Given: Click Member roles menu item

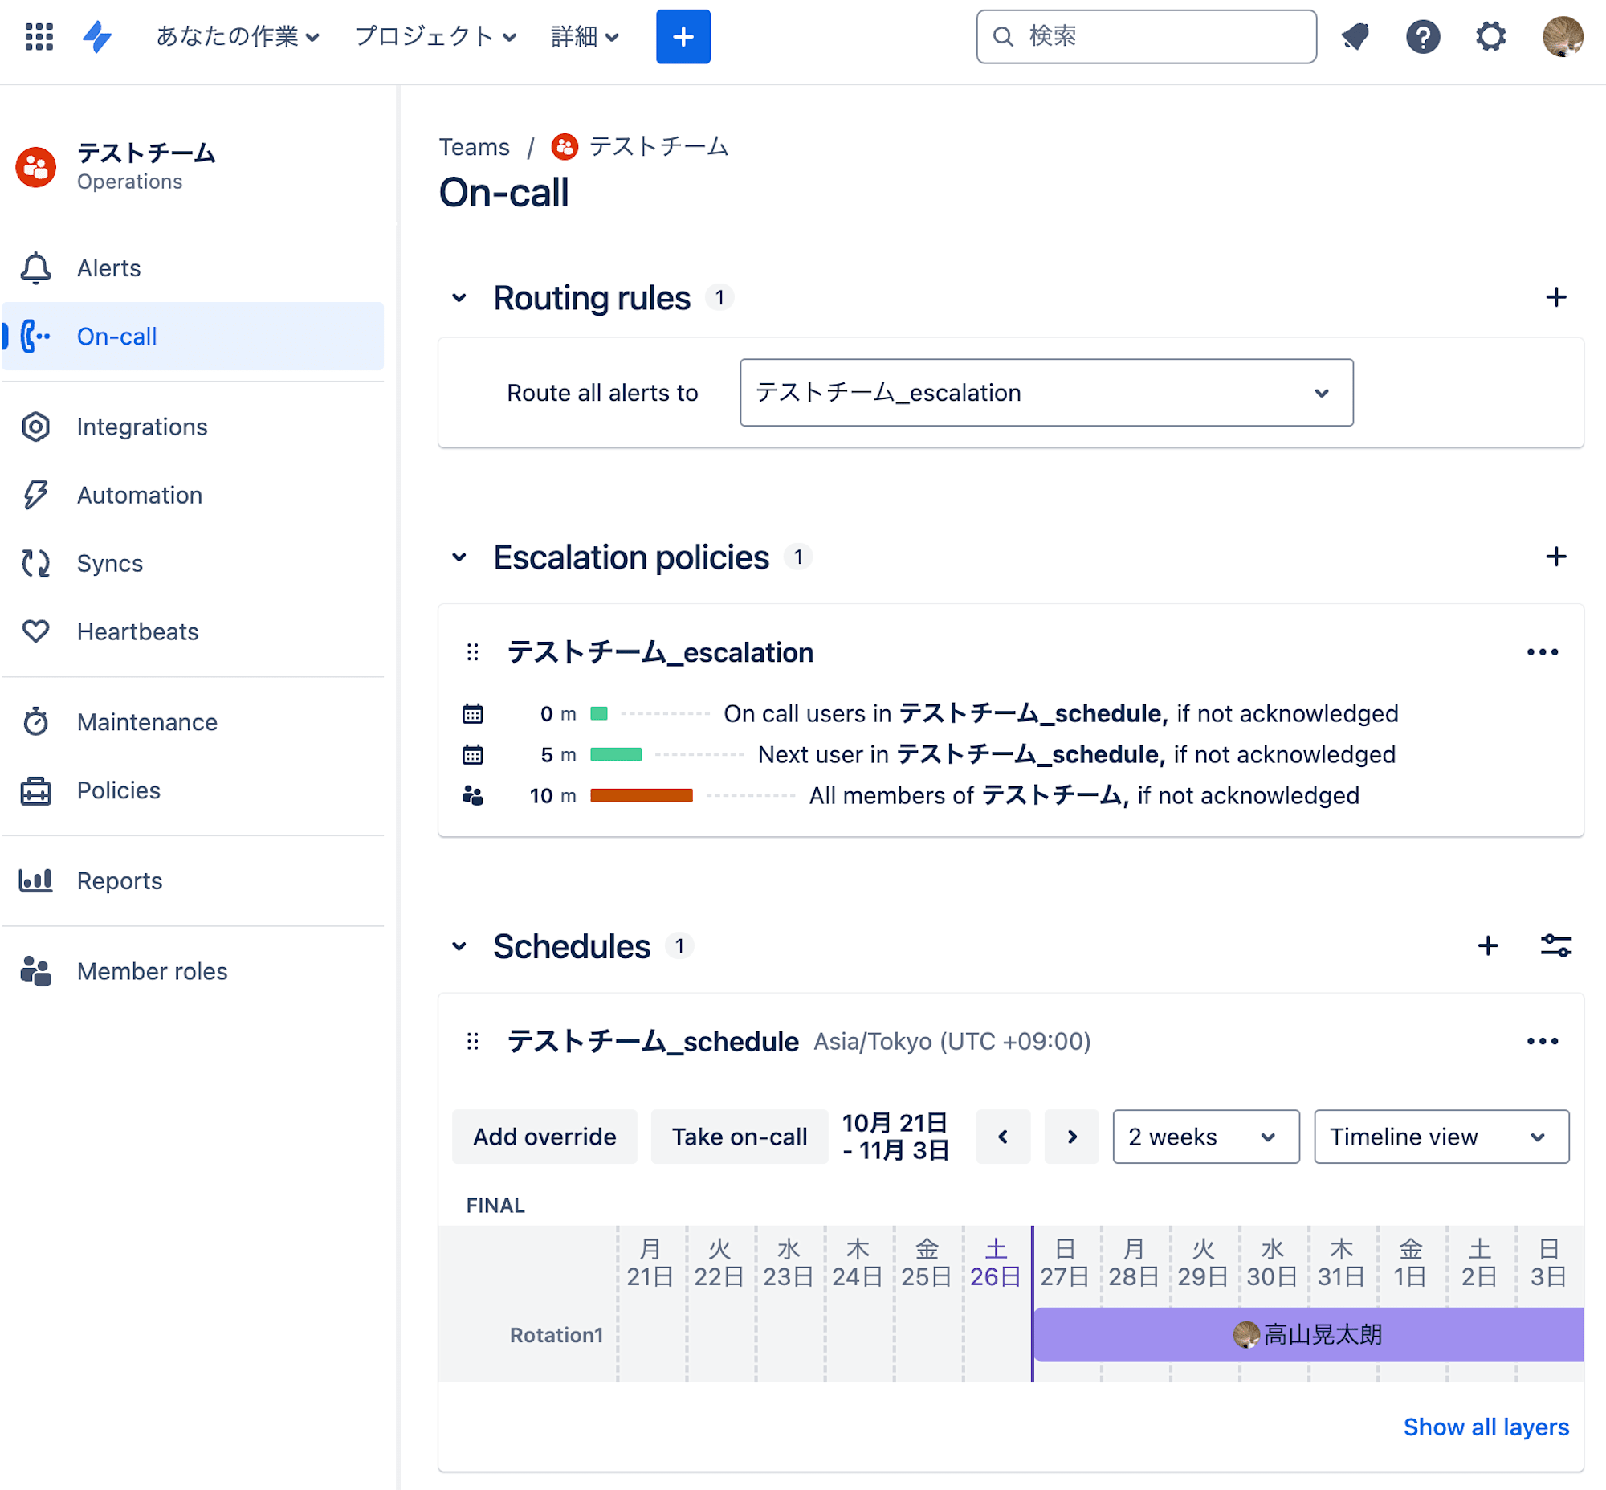Looking at the screenshot, I should pyautogui.click(x=153, y=970).
